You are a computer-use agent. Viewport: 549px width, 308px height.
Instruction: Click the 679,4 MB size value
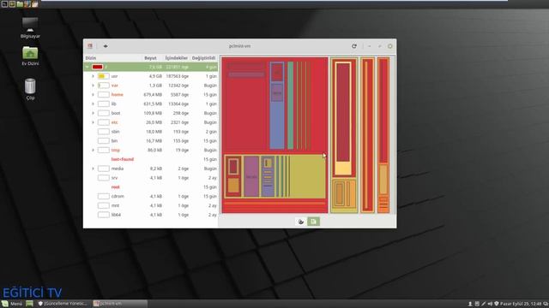coord(153,95)
